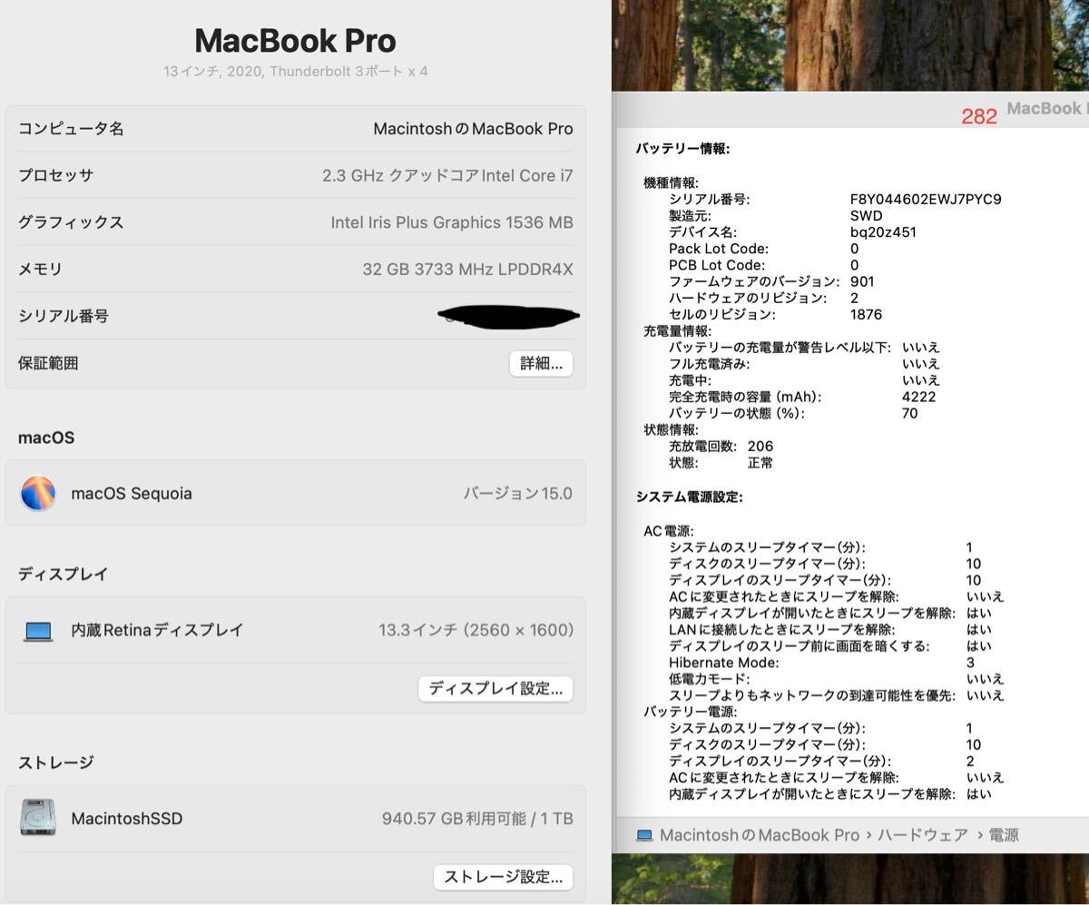Click processor value 2.3 GHz クアッドコアIntel Core i7

click(x=447, y=176)
